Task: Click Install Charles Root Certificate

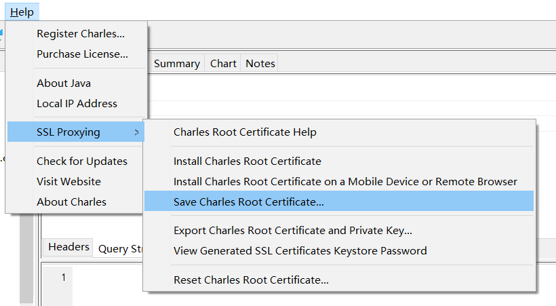Action: (x=339, y=161)
